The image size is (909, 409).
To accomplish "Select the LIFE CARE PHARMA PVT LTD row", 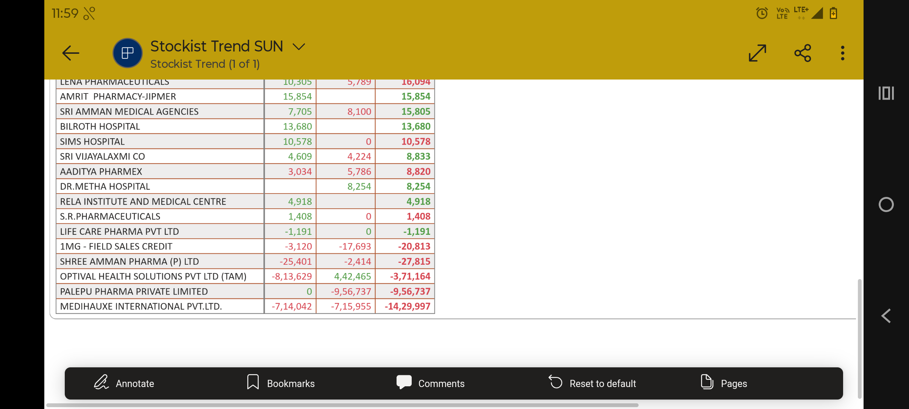I will tap(245, 231).
